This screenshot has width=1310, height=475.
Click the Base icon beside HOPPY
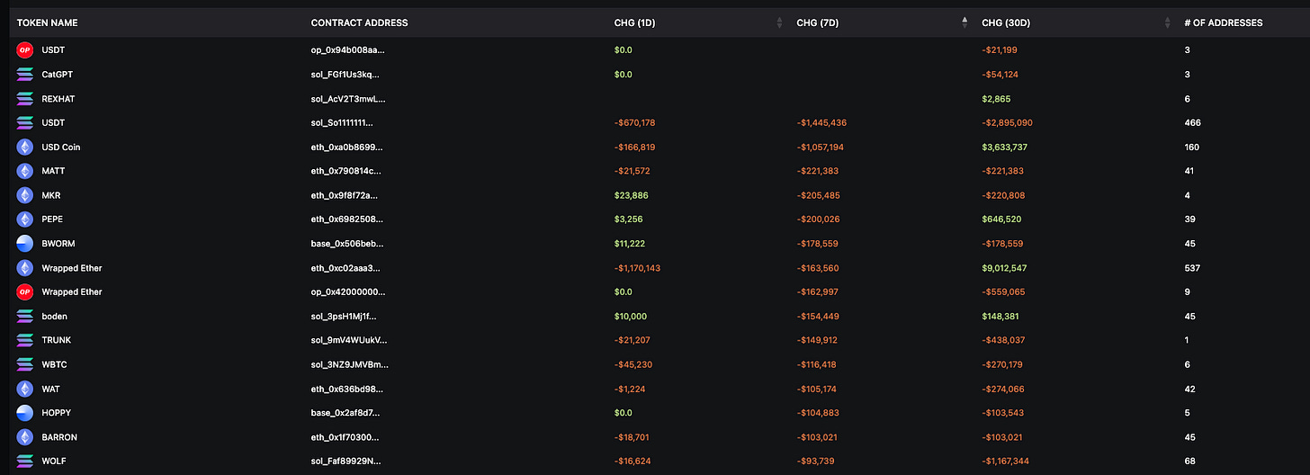(x=24, y=413)
